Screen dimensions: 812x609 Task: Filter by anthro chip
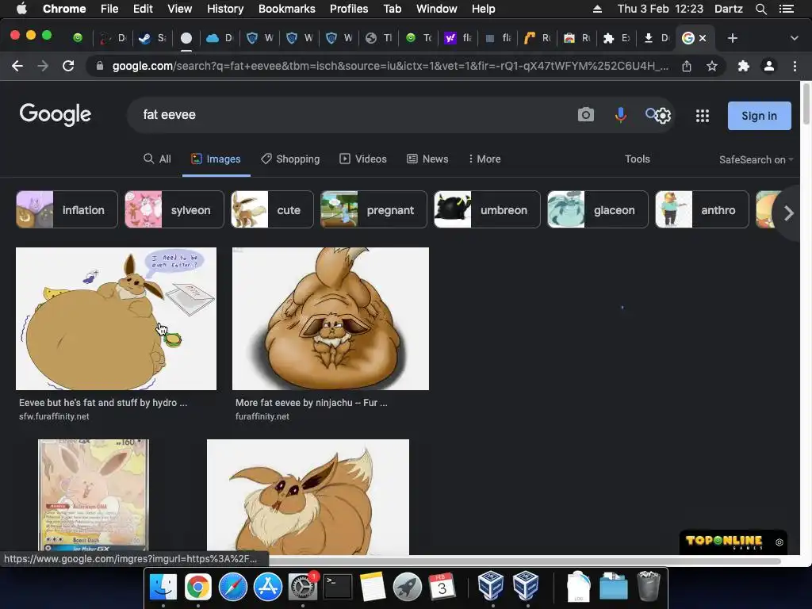702,209
